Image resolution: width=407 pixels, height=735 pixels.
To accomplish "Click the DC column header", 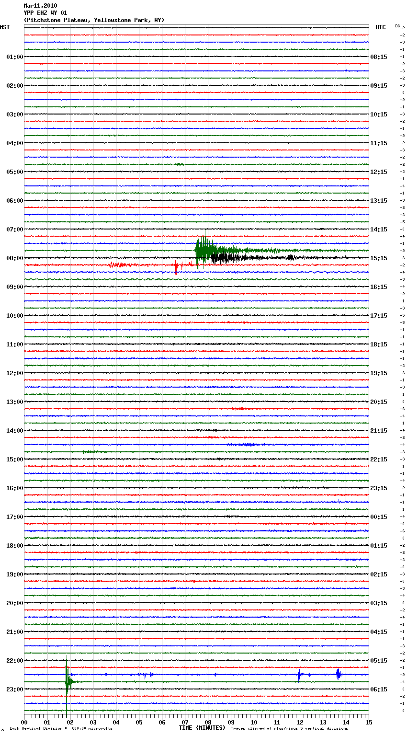I will 398,26.
